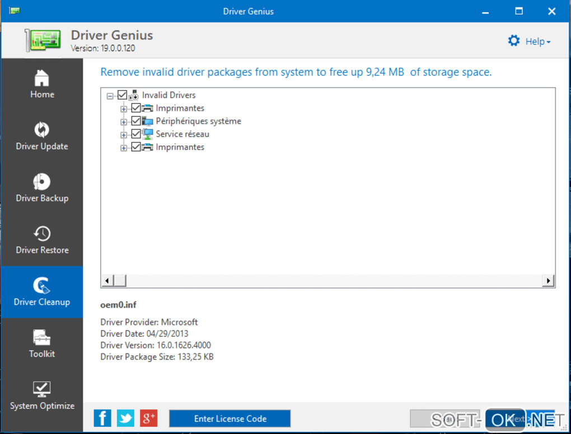
Task: Open the Help dropdown menu
Action: pyautogui.click(x=537, y=41)
